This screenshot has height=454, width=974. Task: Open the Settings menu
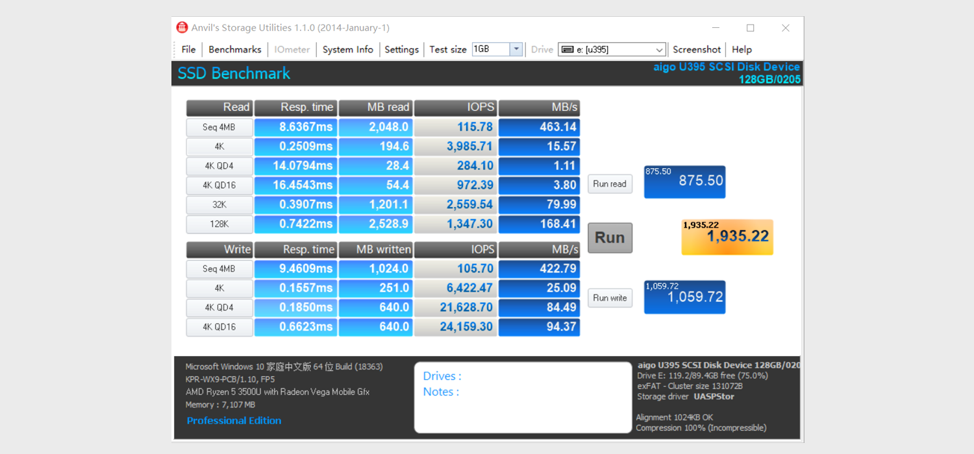tap(401, 49)
